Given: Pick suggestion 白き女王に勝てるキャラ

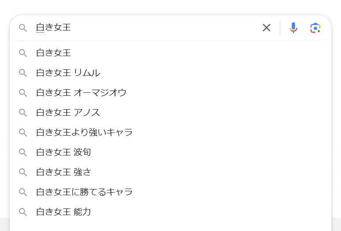Looking at the screenshot, I should click(x=84, y=192).
